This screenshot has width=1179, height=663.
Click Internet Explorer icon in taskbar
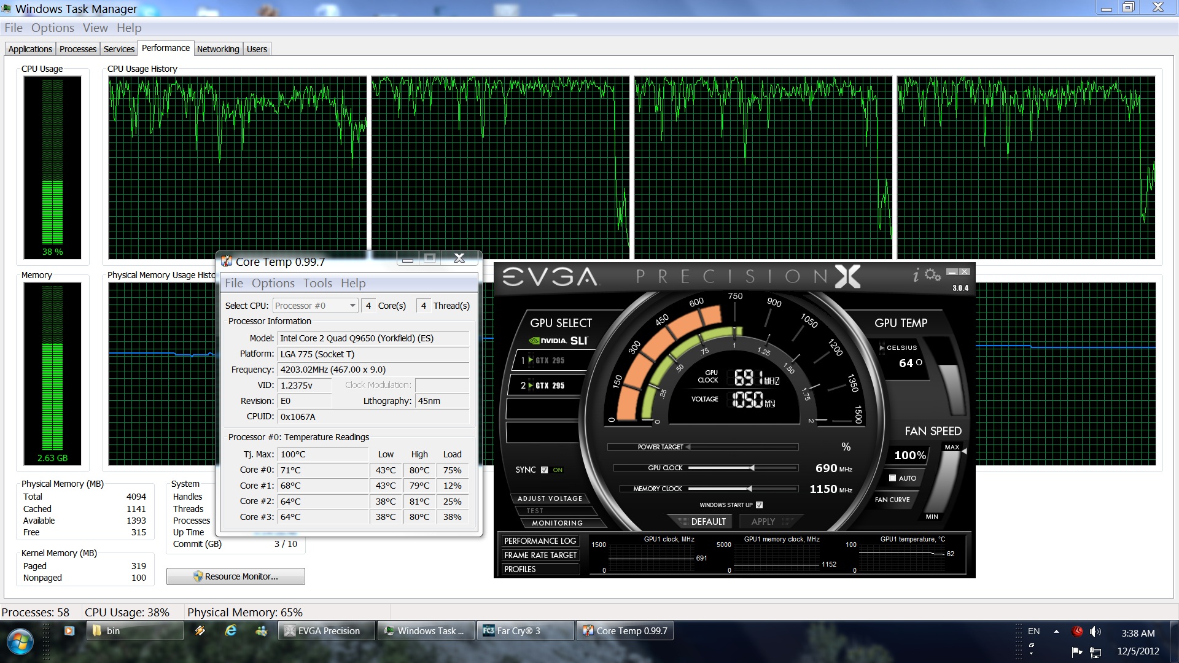click(231, 630)
